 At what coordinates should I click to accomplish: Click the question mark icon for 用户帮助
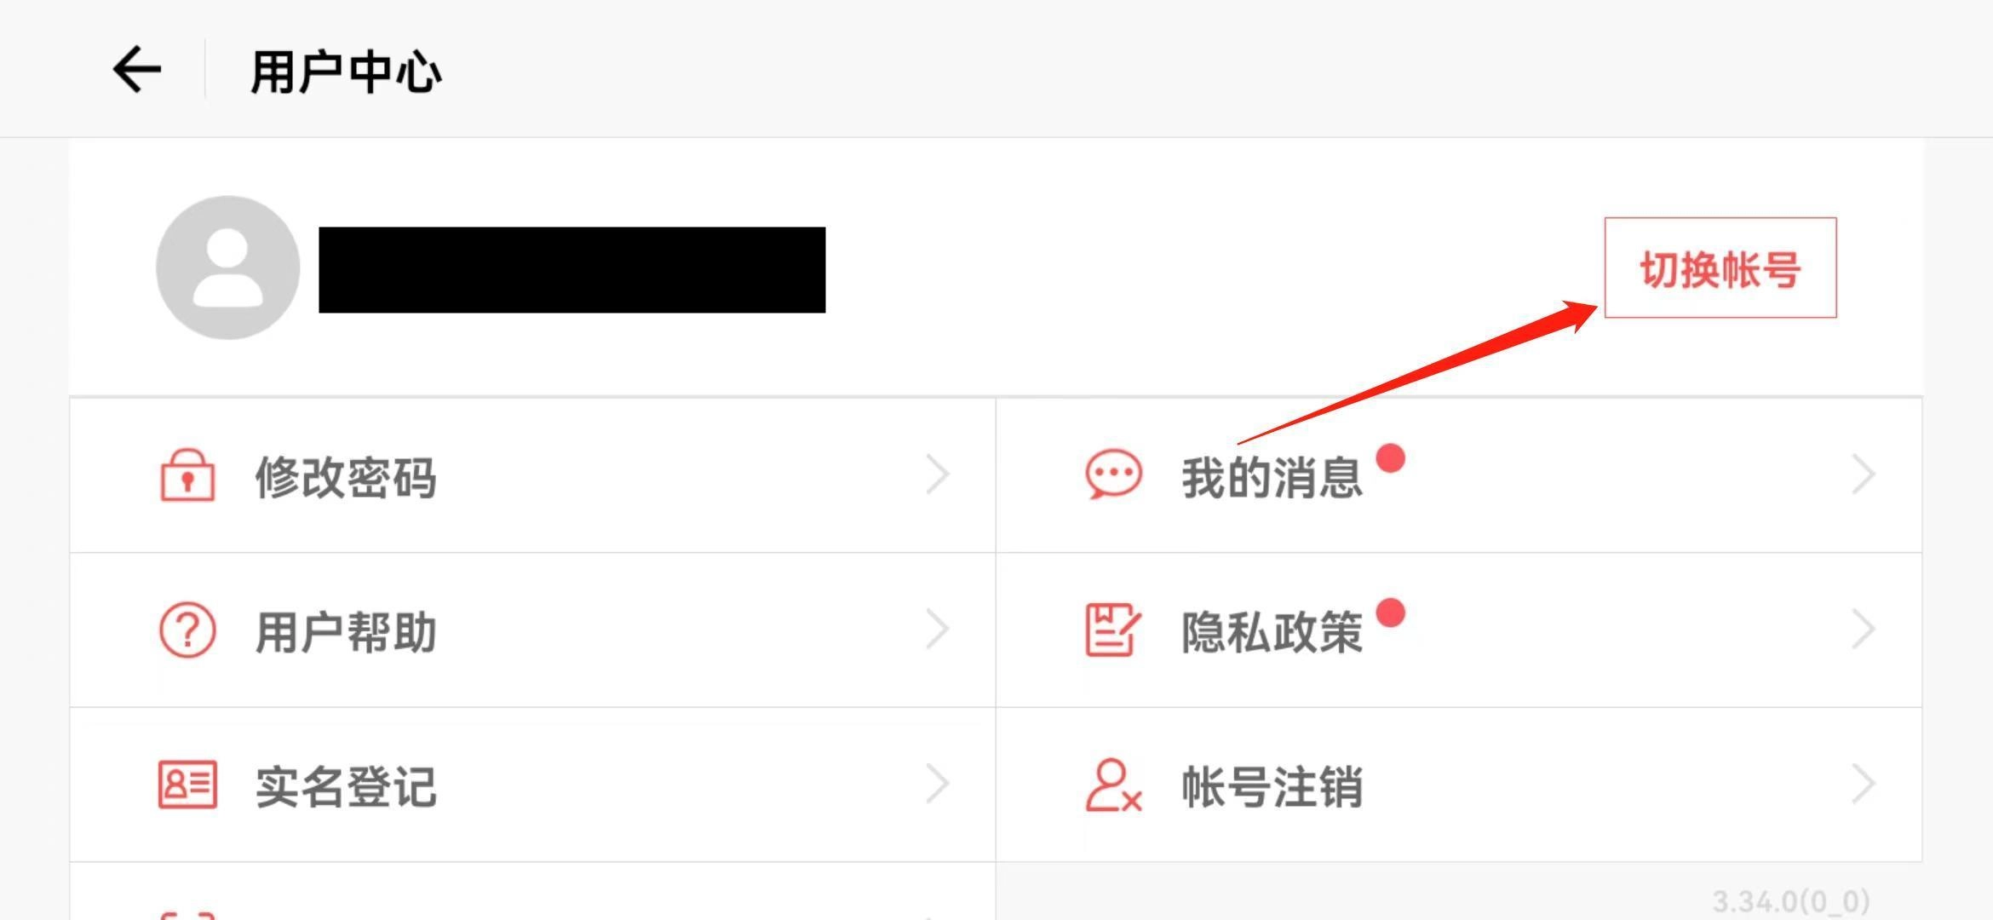coord(187,630)
